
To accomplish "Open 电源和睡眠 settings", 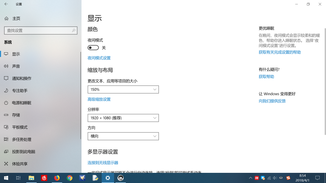I will coord(41,103).
